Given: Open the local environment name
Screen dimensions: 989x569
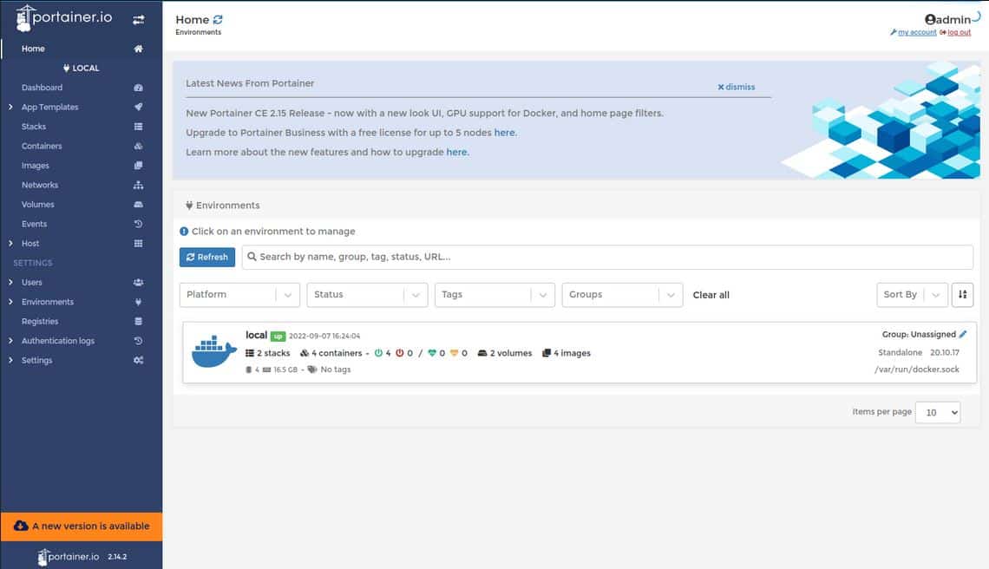Looking at the screenshot, I should [x=256, y=335].
